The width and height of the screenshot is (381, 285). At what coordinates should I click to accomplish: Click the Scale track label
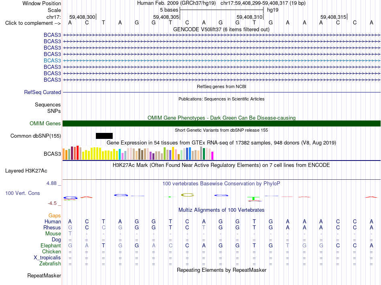pyautogui.click(x=54, y=10)
